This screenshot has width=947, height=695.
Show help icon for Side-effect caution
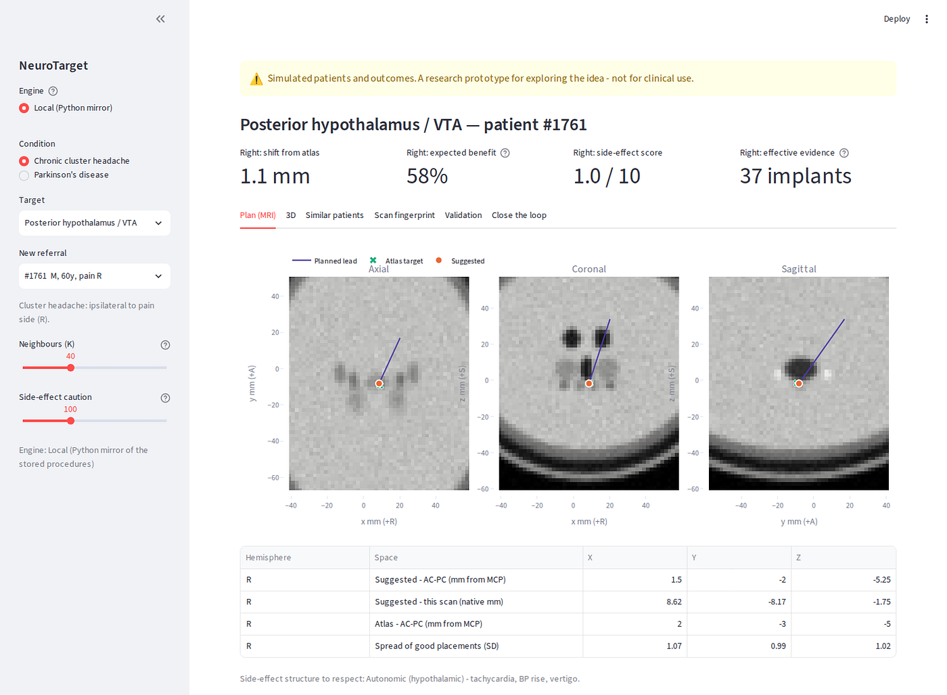pos(165,398)
